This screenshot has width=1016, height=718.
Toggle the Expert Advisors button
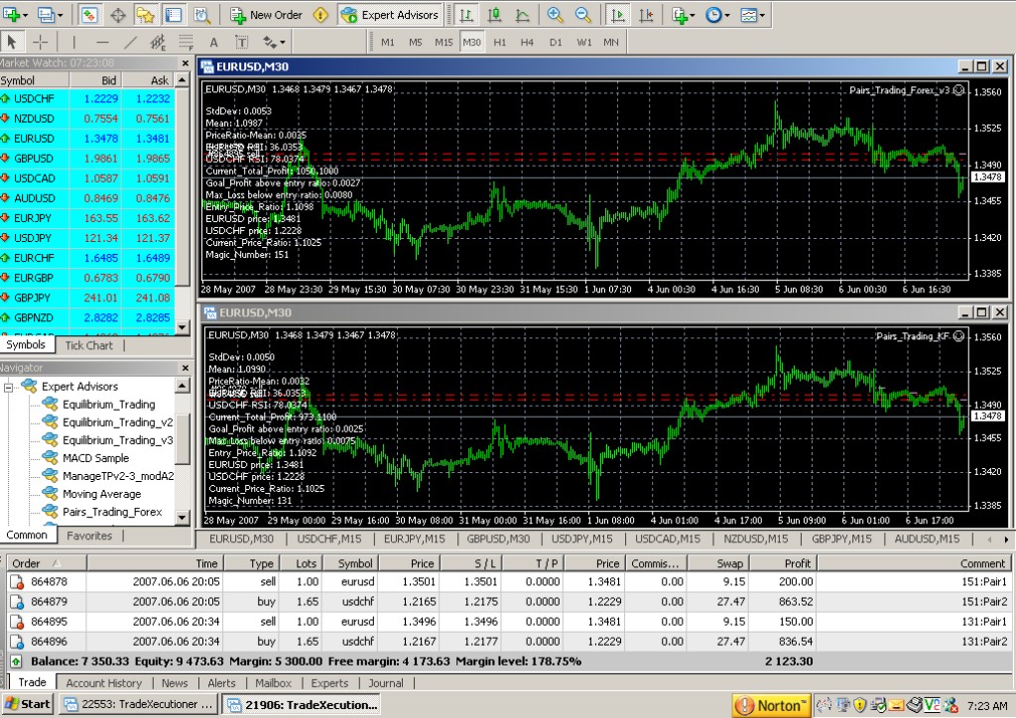coord(389,14)
